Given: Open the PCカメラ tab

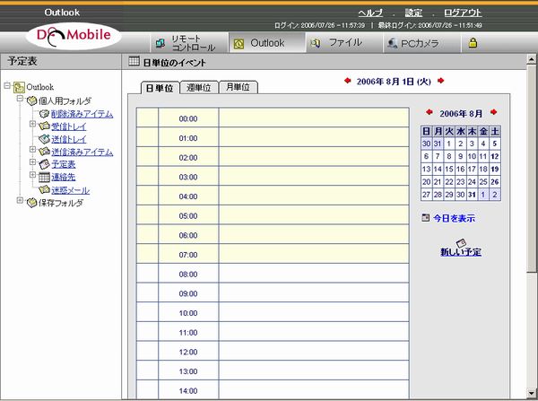Looking at the screenshot, I should (x=412, y=43).
